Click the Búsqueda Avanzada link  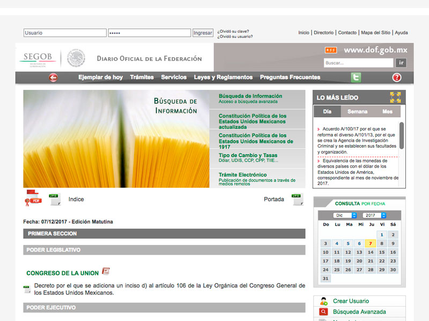tap(359, 312)
